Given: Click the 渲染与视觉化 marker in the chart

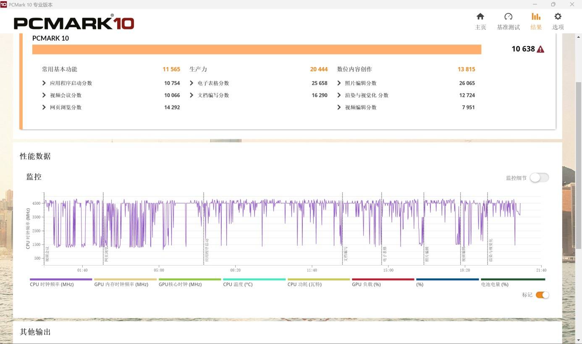Looking at the screenshot, I should coord(490,250).
